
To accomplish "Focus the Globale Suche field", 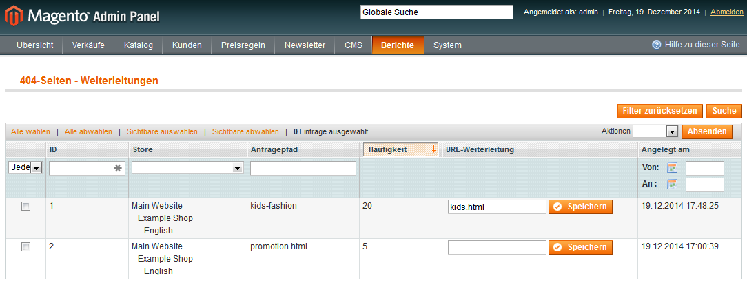I will tap(437, 12).
